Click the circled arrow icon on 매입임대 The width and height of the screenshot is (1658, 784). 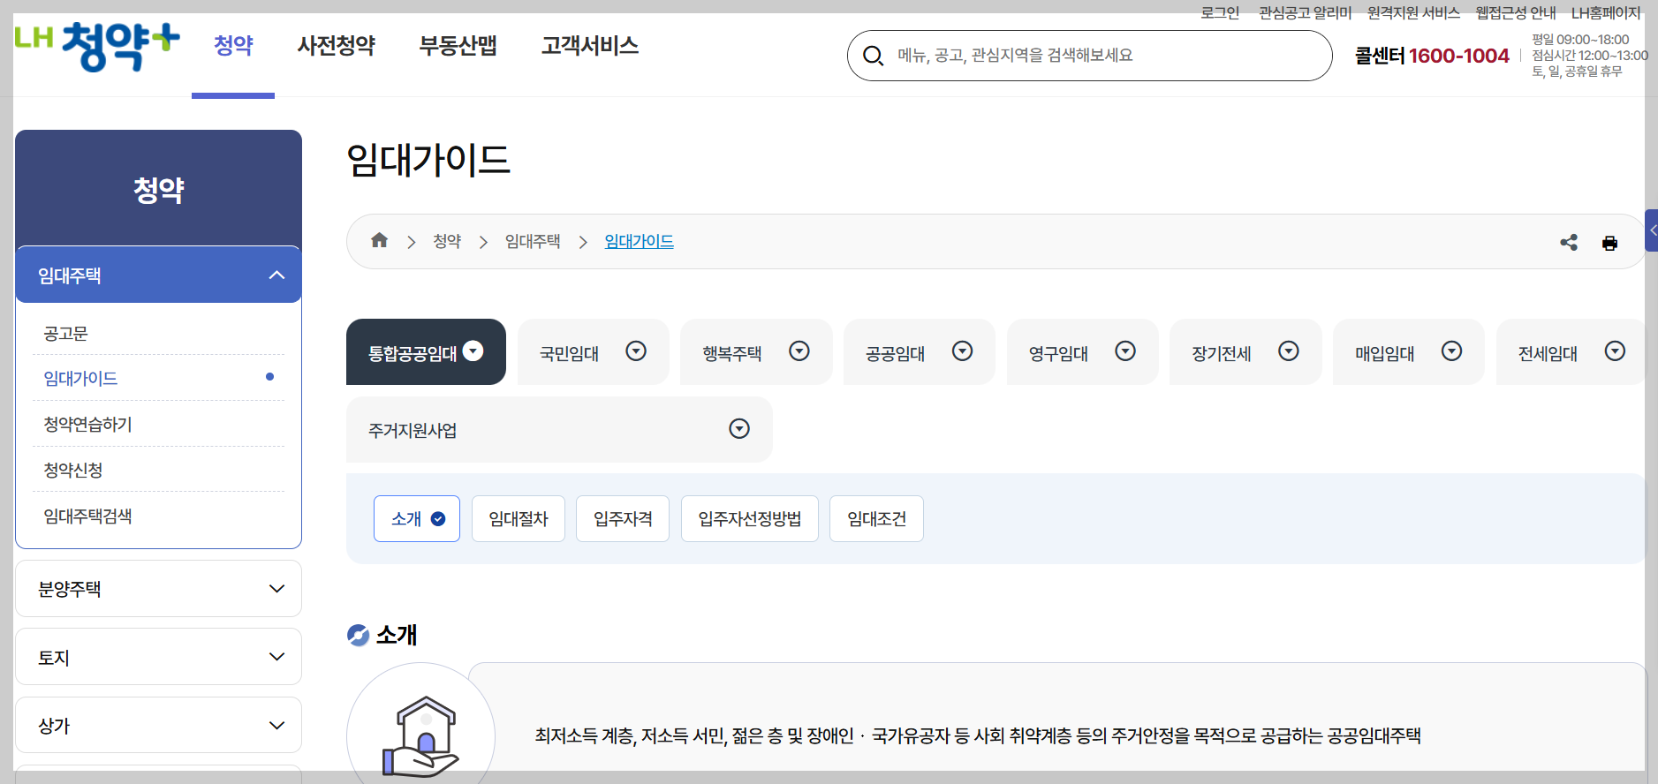pyautogui.click(x=1451, y=351)
